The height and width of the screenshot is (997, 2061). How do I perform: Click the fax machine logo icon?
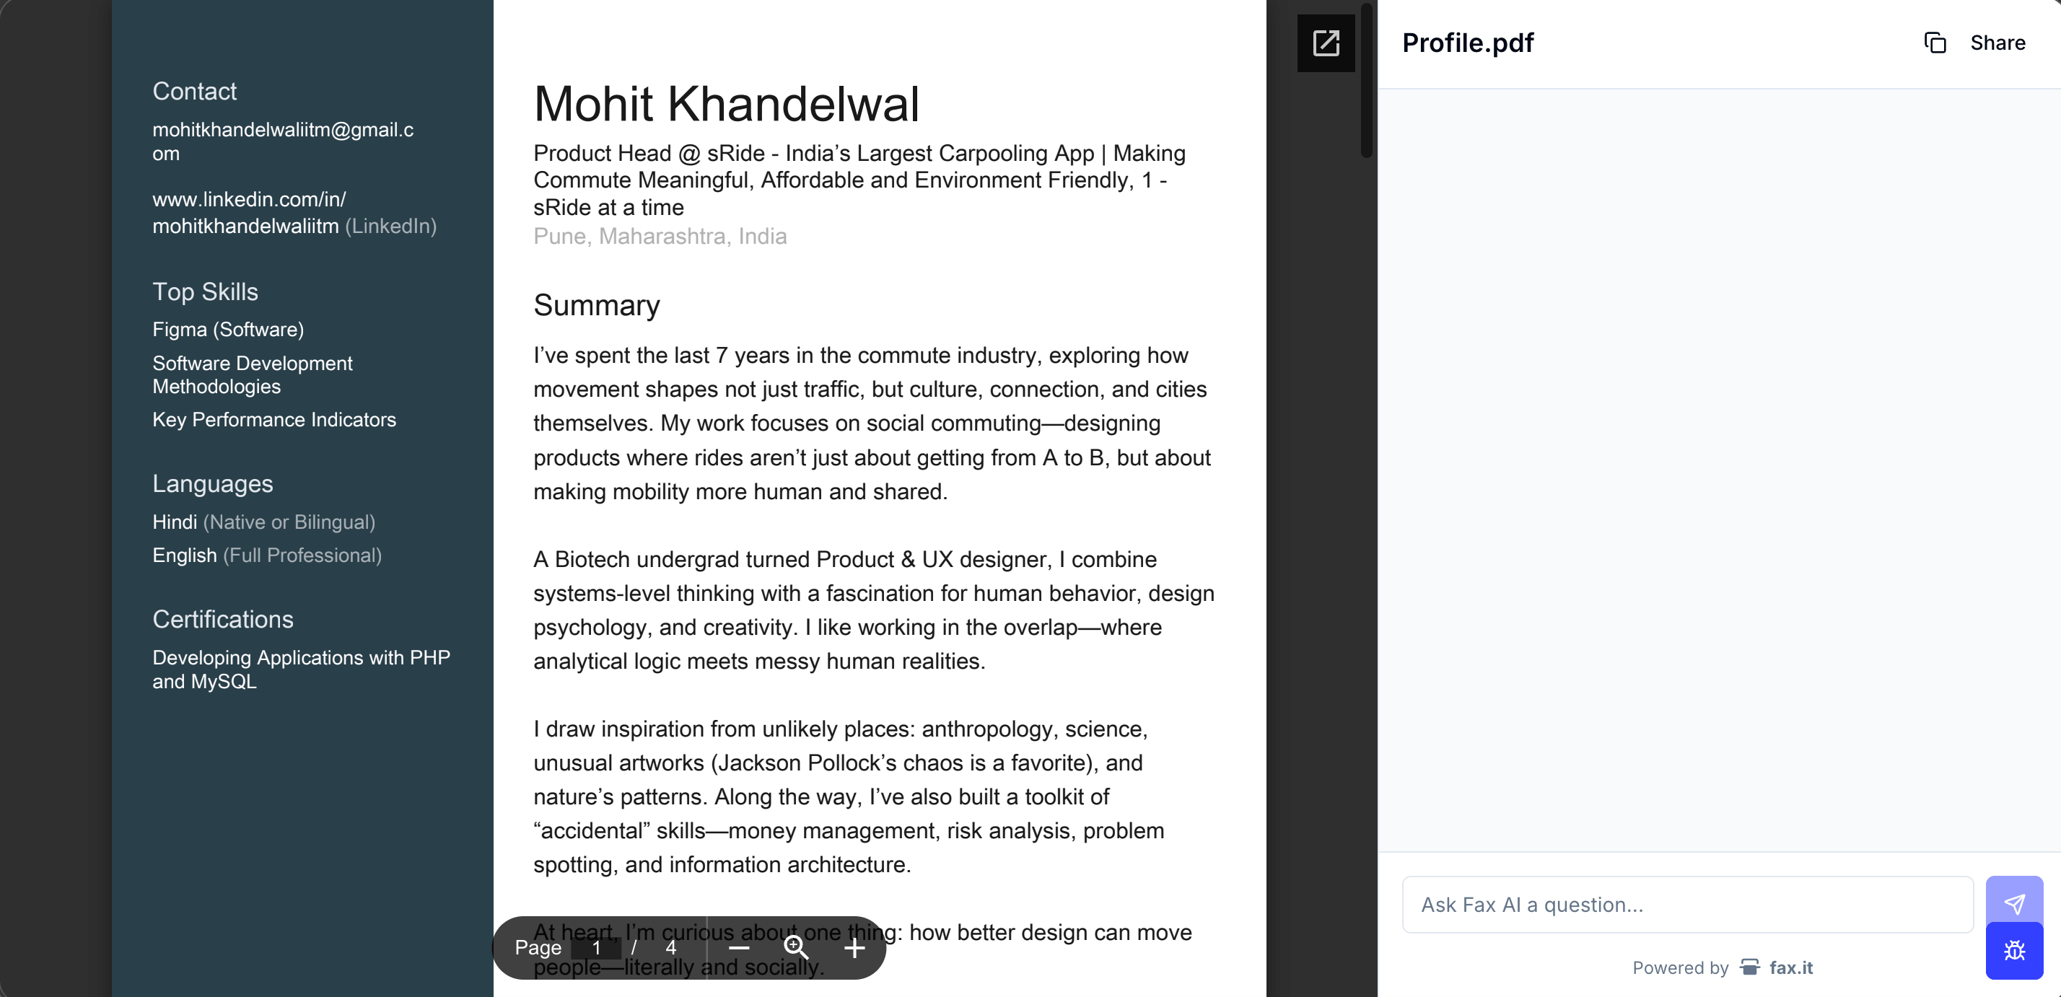1750,967
